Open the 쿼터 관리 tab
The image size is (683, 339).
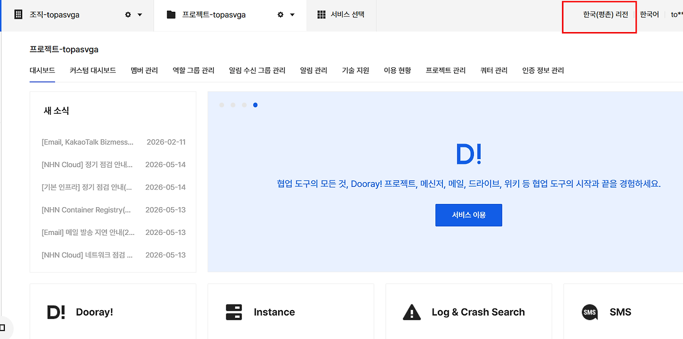coord(494,70)
